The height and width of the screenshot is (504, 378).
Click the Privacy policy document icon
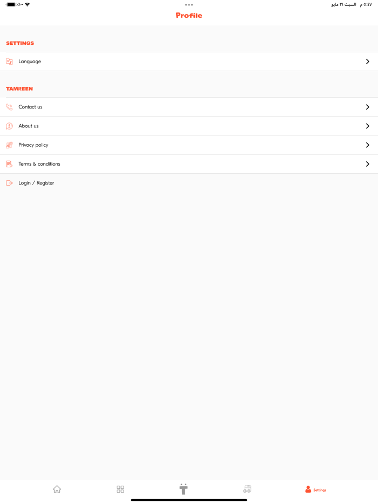pos(9,145)
